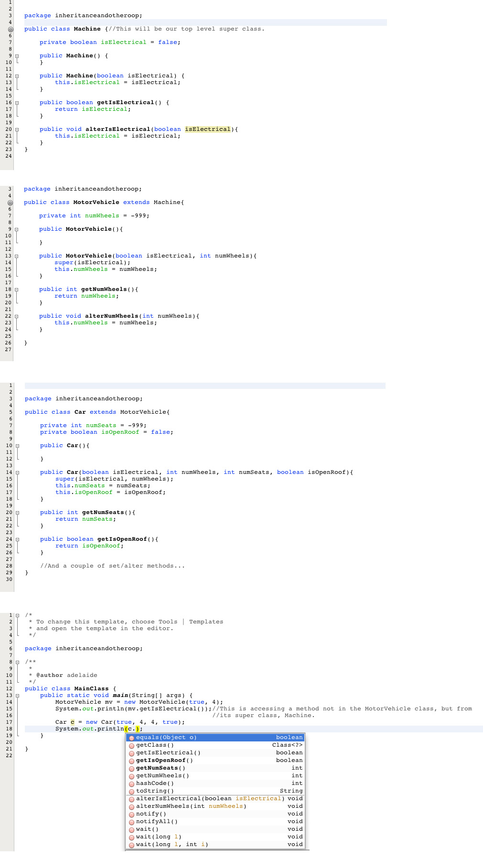Image resolution: width=483 pixels, height=858 pixels.
Task: Collapse the alterNumWheels method fold
Action: click(x=17, y=316)
